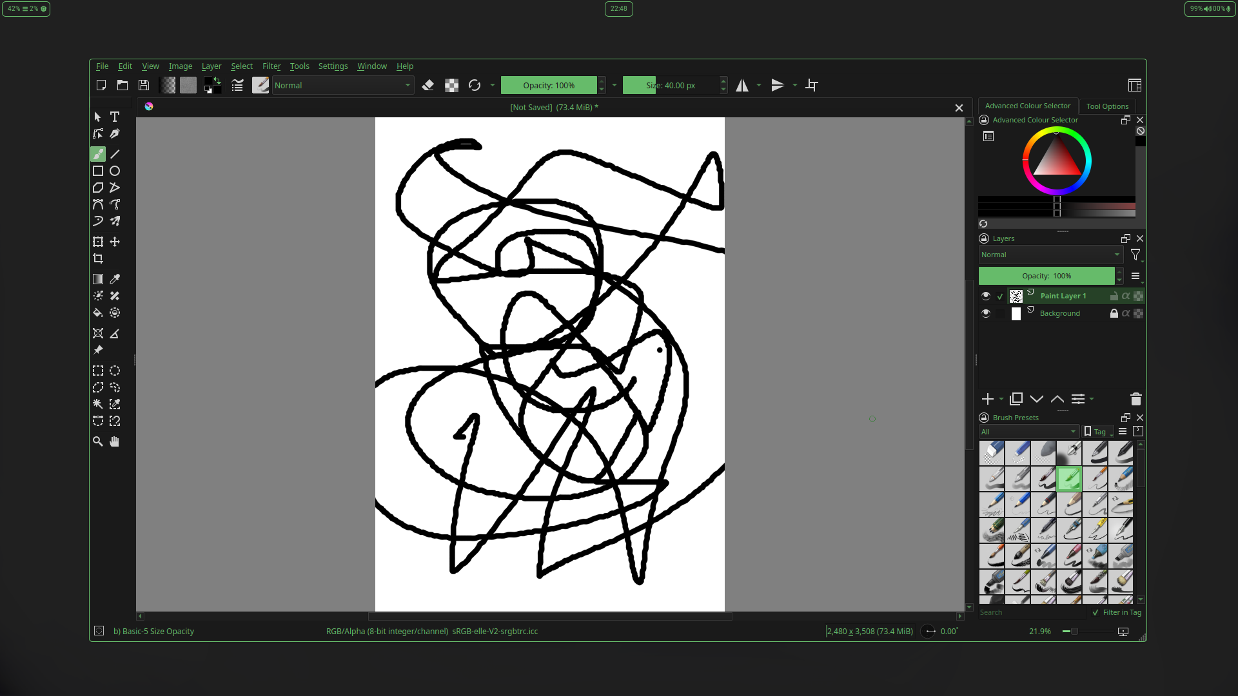The height and width of the screenshot is (696, 1238).
Task: Select the Fill bucket tool
Action: point(98,313)
